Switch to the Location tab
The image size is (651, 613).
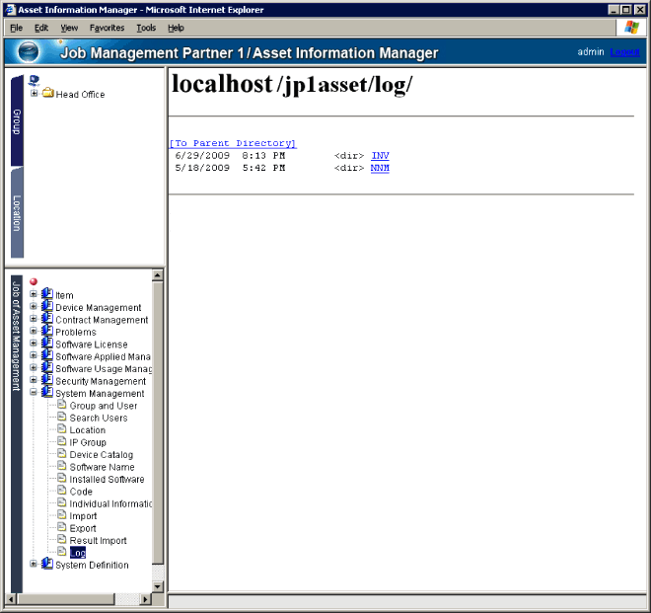pos(17,212)
